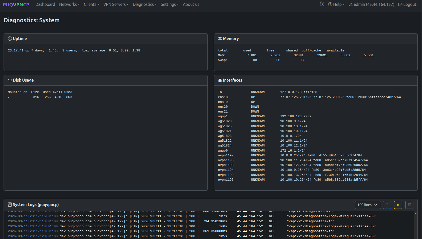Click the Memory panel title
Viewport: 422px width, 239px height.
click(x=231, y=39)
